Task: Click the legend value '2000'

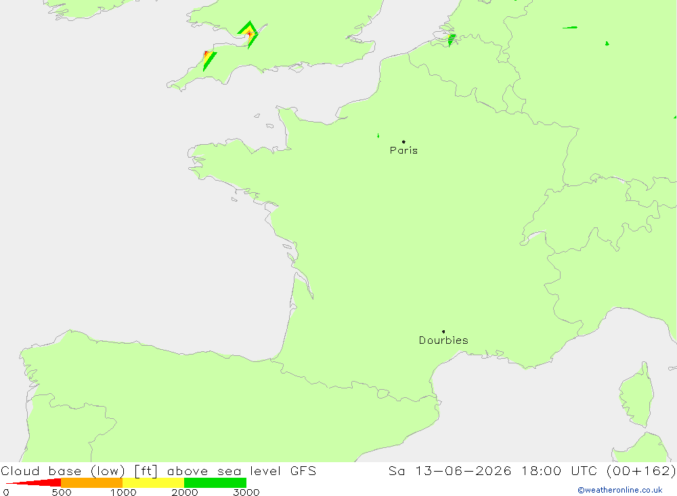Action: coord(184,492)
